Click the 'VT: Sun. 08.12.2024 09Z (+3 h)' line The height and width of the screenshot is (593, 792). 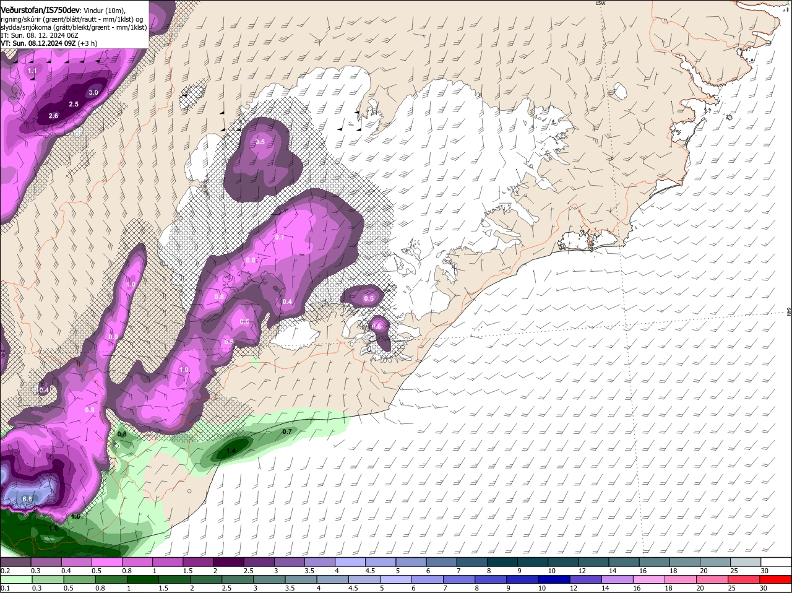49,43
